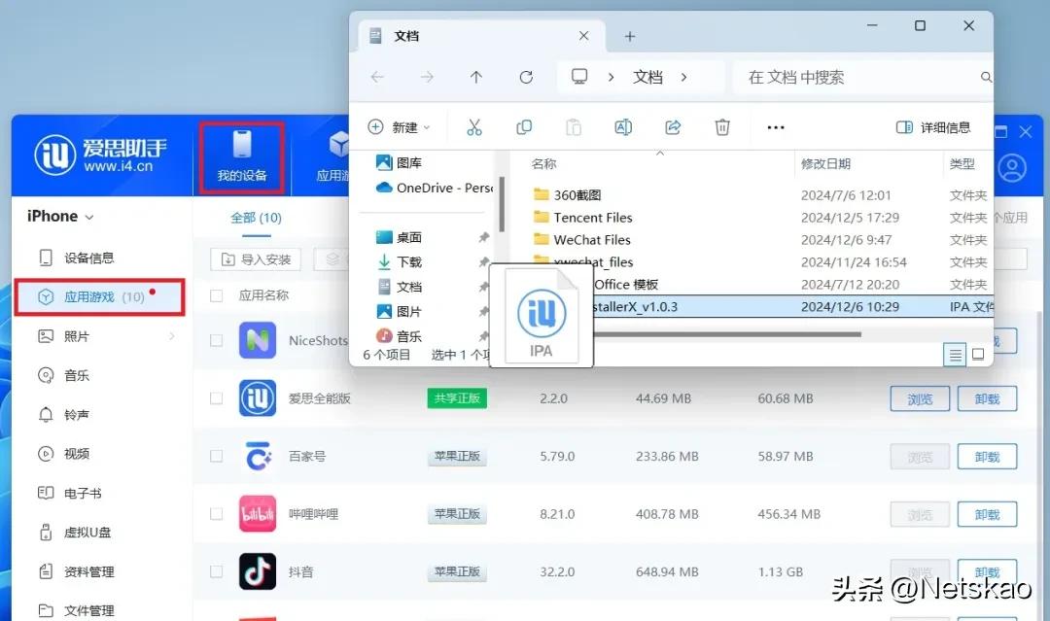Click the 照片 sidebar icon
The height and width of the screenshot is (621, 1050).
(46, 336)
